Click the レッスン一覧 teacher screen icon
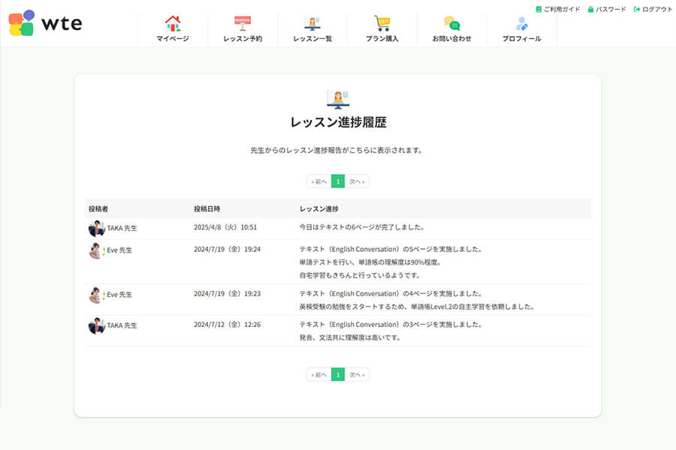 pos(312,21)
